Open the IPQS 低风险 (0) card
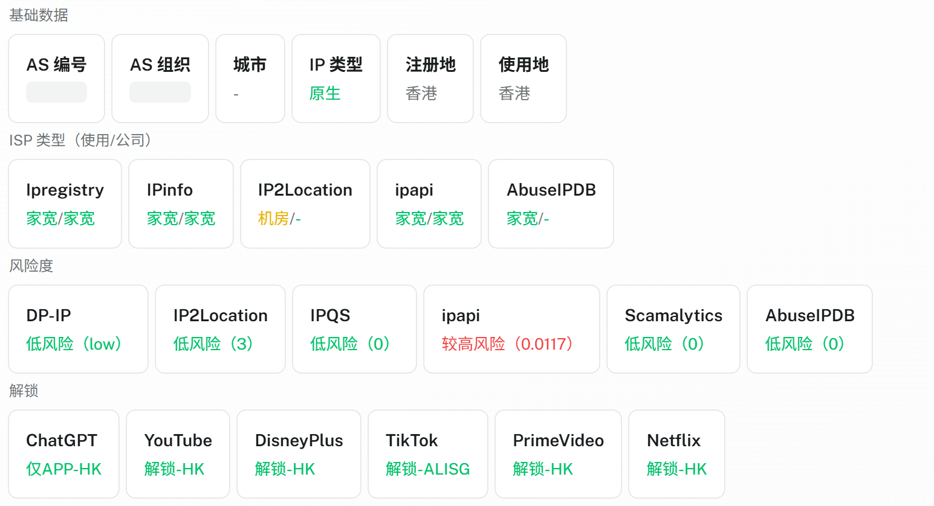Viewport: 934px width, 506px height. (354, 329)
